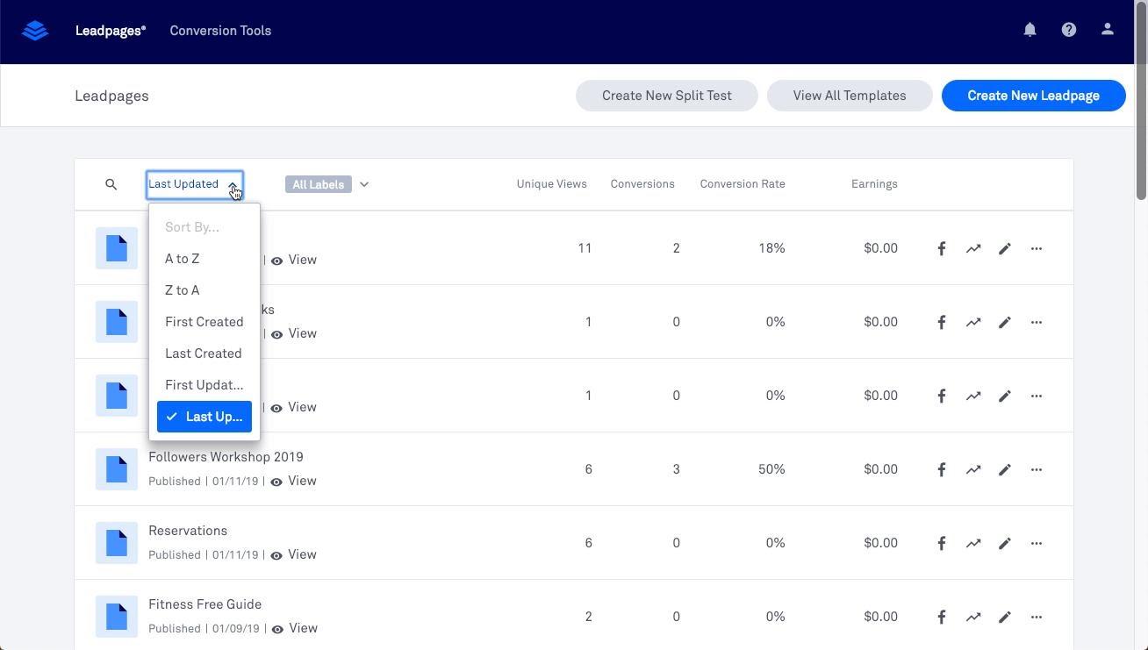Screen dimensions: 1148x650
Task: View the Reservations page
Action: tap(293, 554)
